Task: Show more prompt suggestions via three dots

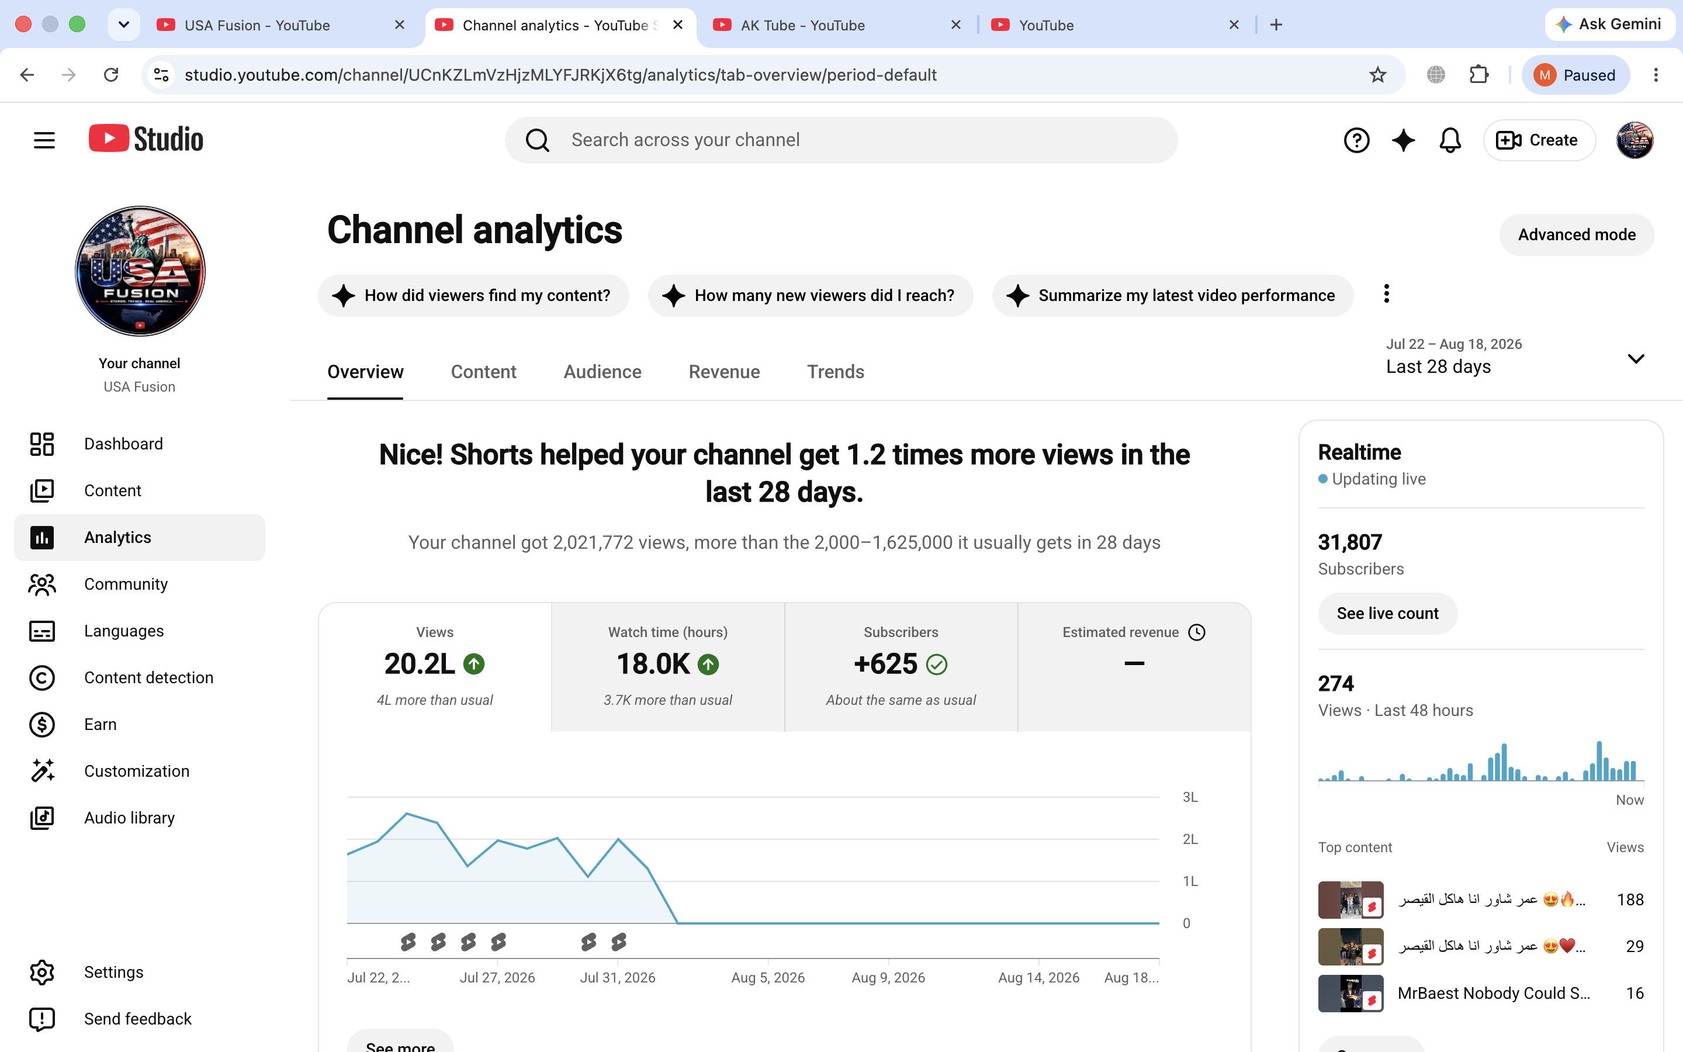Action: (x=1386, y=293)
